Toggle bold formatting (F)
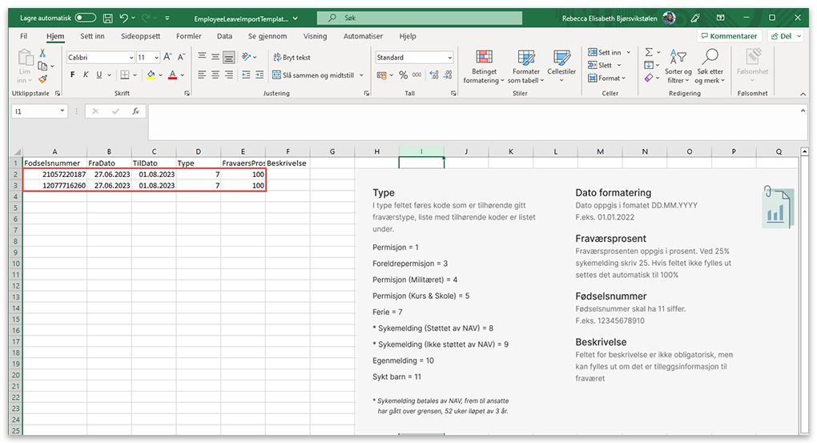 pos(73,75)
